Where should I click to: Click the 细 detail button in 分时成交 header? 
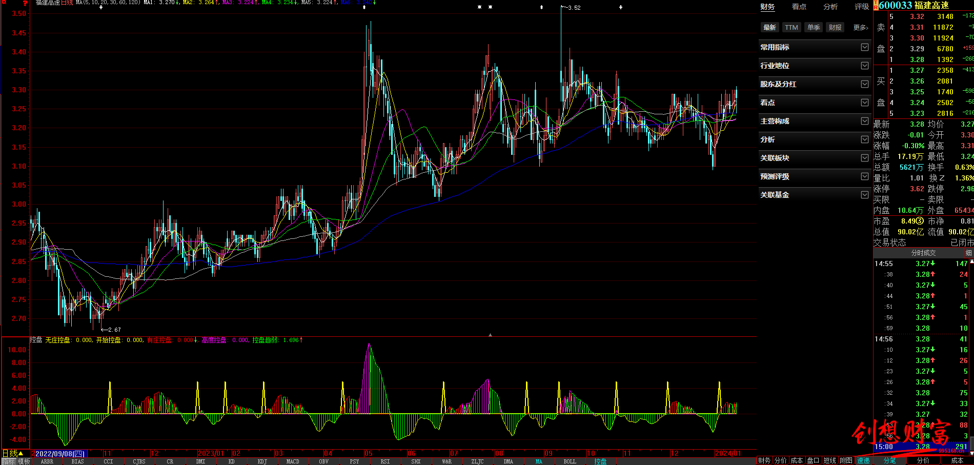pyautogui.click(x=968, y=253)
